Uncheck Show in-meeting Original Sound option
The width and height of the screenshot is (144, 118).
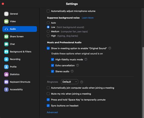(48, 48)
